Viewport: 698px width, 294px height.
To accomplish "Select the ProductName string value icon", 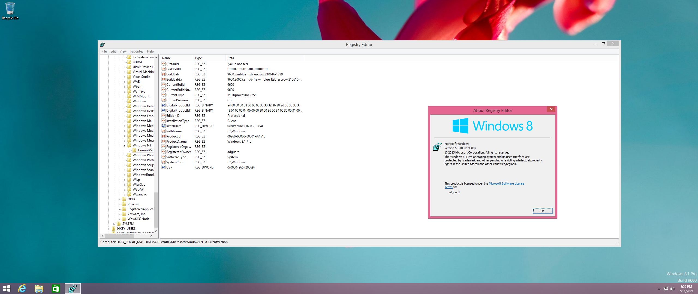I will click(164, 142).
